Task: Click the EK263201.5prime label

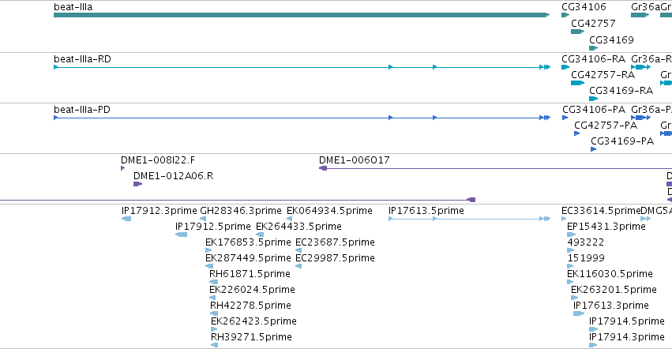Action: coord(614,290)
